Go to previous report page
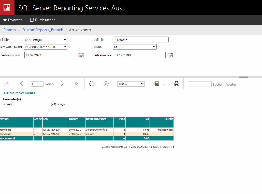Image resolution: width=262 pixels, height=194 pixels. pos(22,84)
